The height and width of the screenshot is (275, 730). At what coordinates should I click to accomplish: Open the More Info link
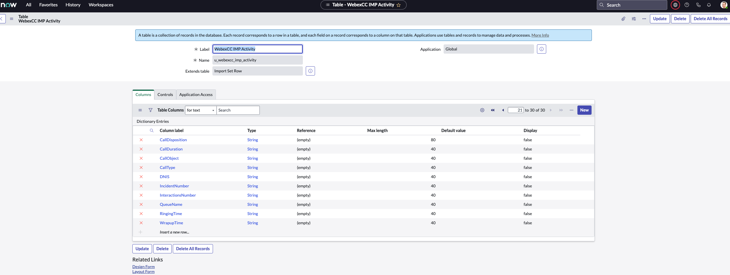coord(540,35)
